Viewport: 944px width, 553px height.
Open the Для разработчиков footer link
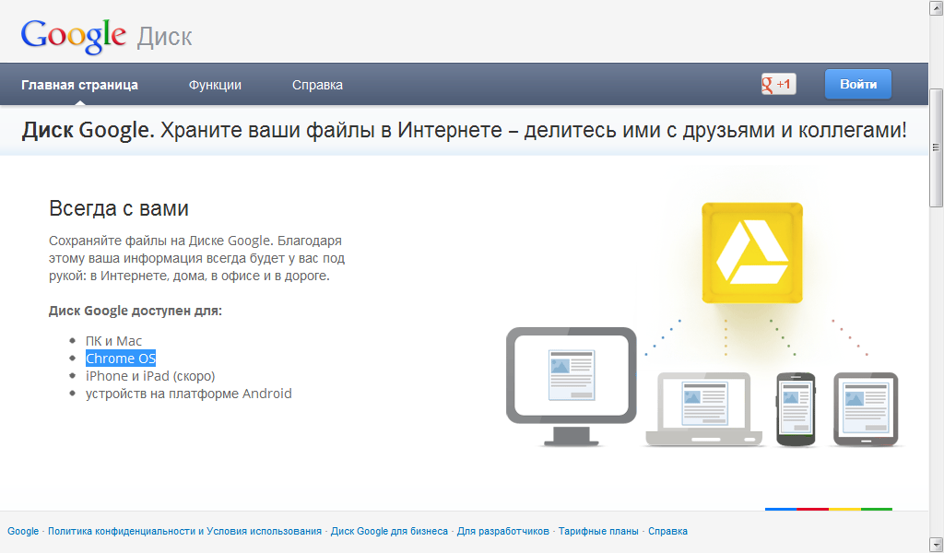pos(503,531)
